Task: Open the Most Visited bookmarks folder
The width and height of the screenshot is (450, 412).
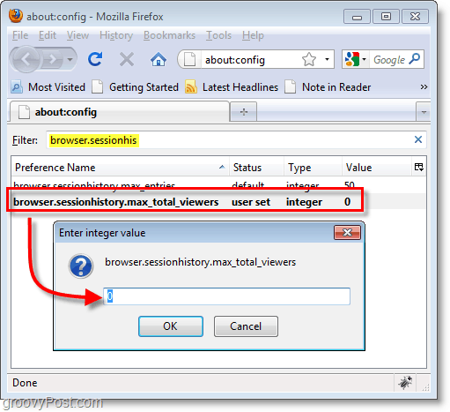Action: (x=48, y=87)
